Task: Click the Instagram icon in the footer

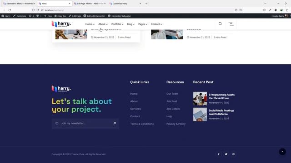Action: (233, 154)
